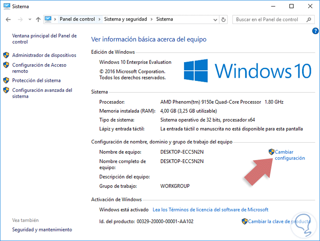Click the search magnifier icon
The image size is (320, 241).
(309, 20)
